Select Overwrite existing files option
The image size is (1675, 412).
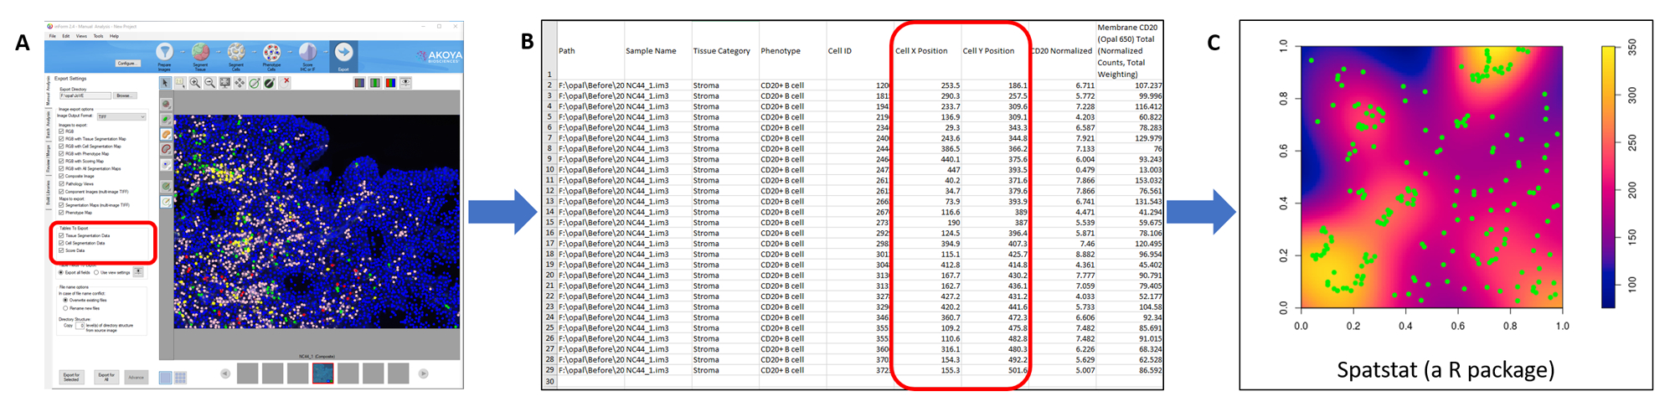click(x=65, y=300)
